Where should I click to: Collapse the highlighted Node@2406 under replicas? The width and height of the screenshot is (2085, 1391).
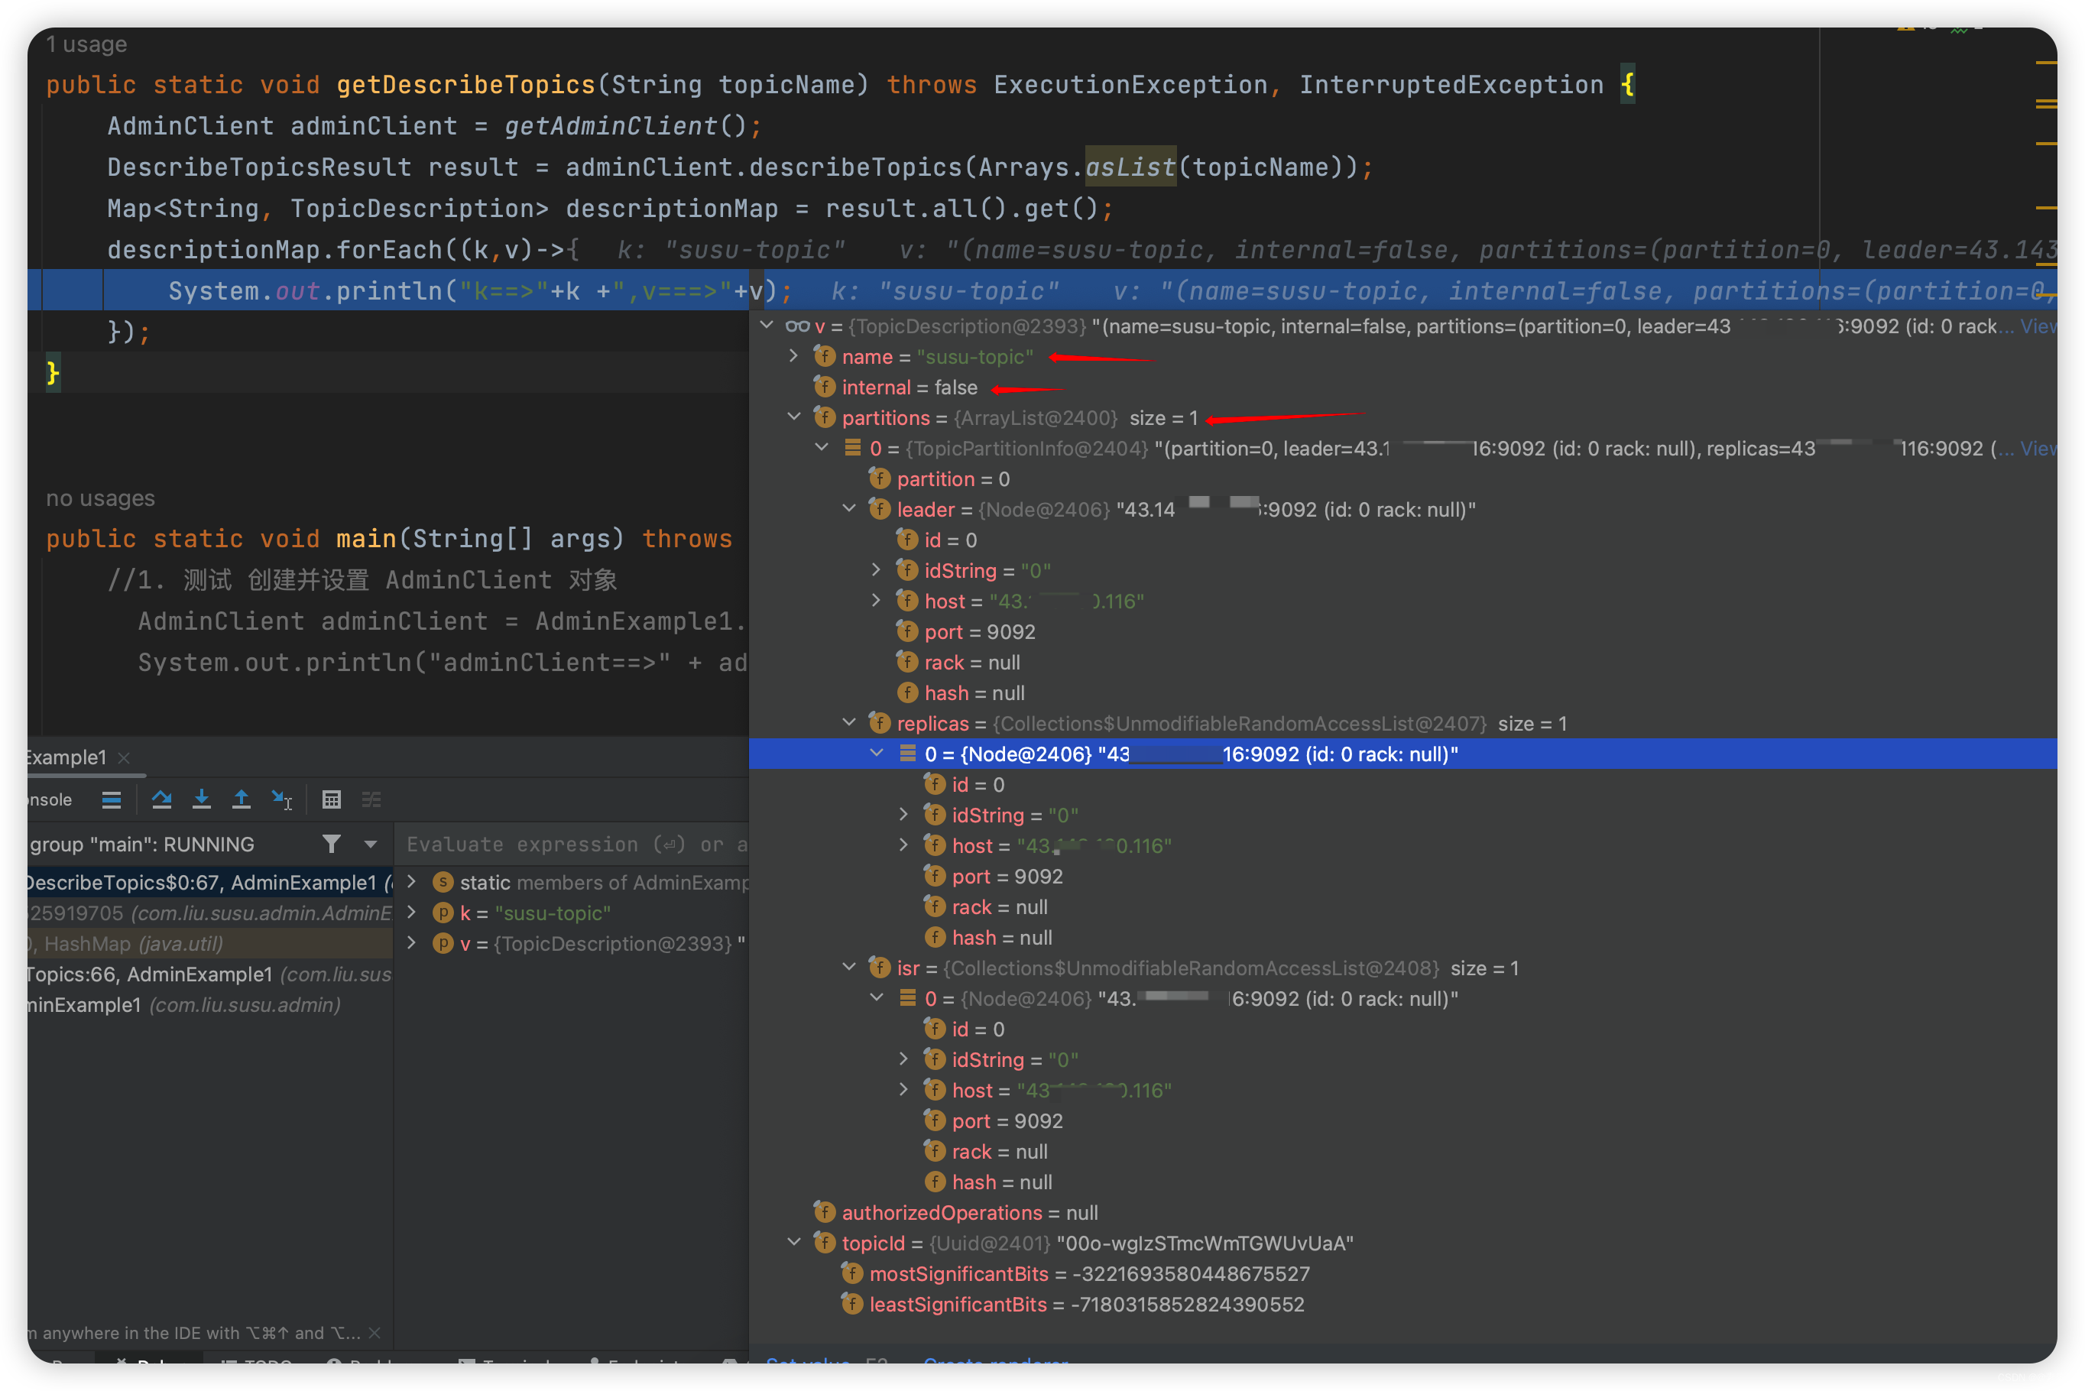[876, 753]
